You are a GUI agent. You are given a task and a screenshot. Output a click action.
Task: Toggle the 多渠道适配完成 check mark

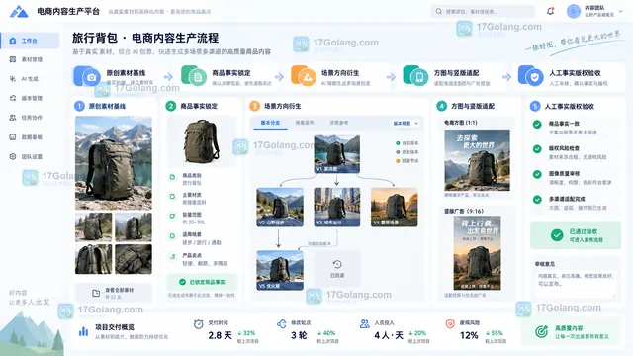click(537, 200)
